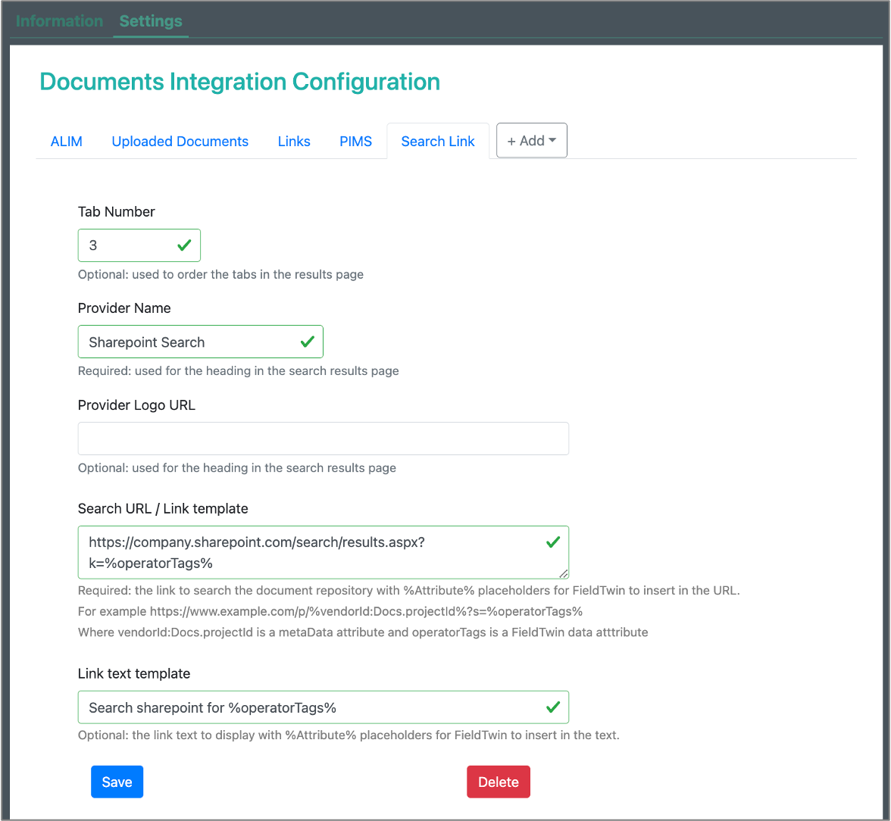Click the red Delete button
The height and width of the screenshot is (821, 891).
pos(499,782)
